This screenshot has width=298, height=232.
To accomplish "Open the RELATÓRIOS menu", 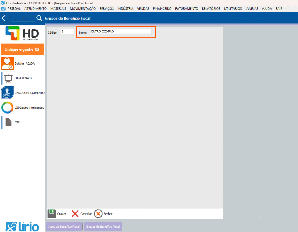I will tap(211, 9).
